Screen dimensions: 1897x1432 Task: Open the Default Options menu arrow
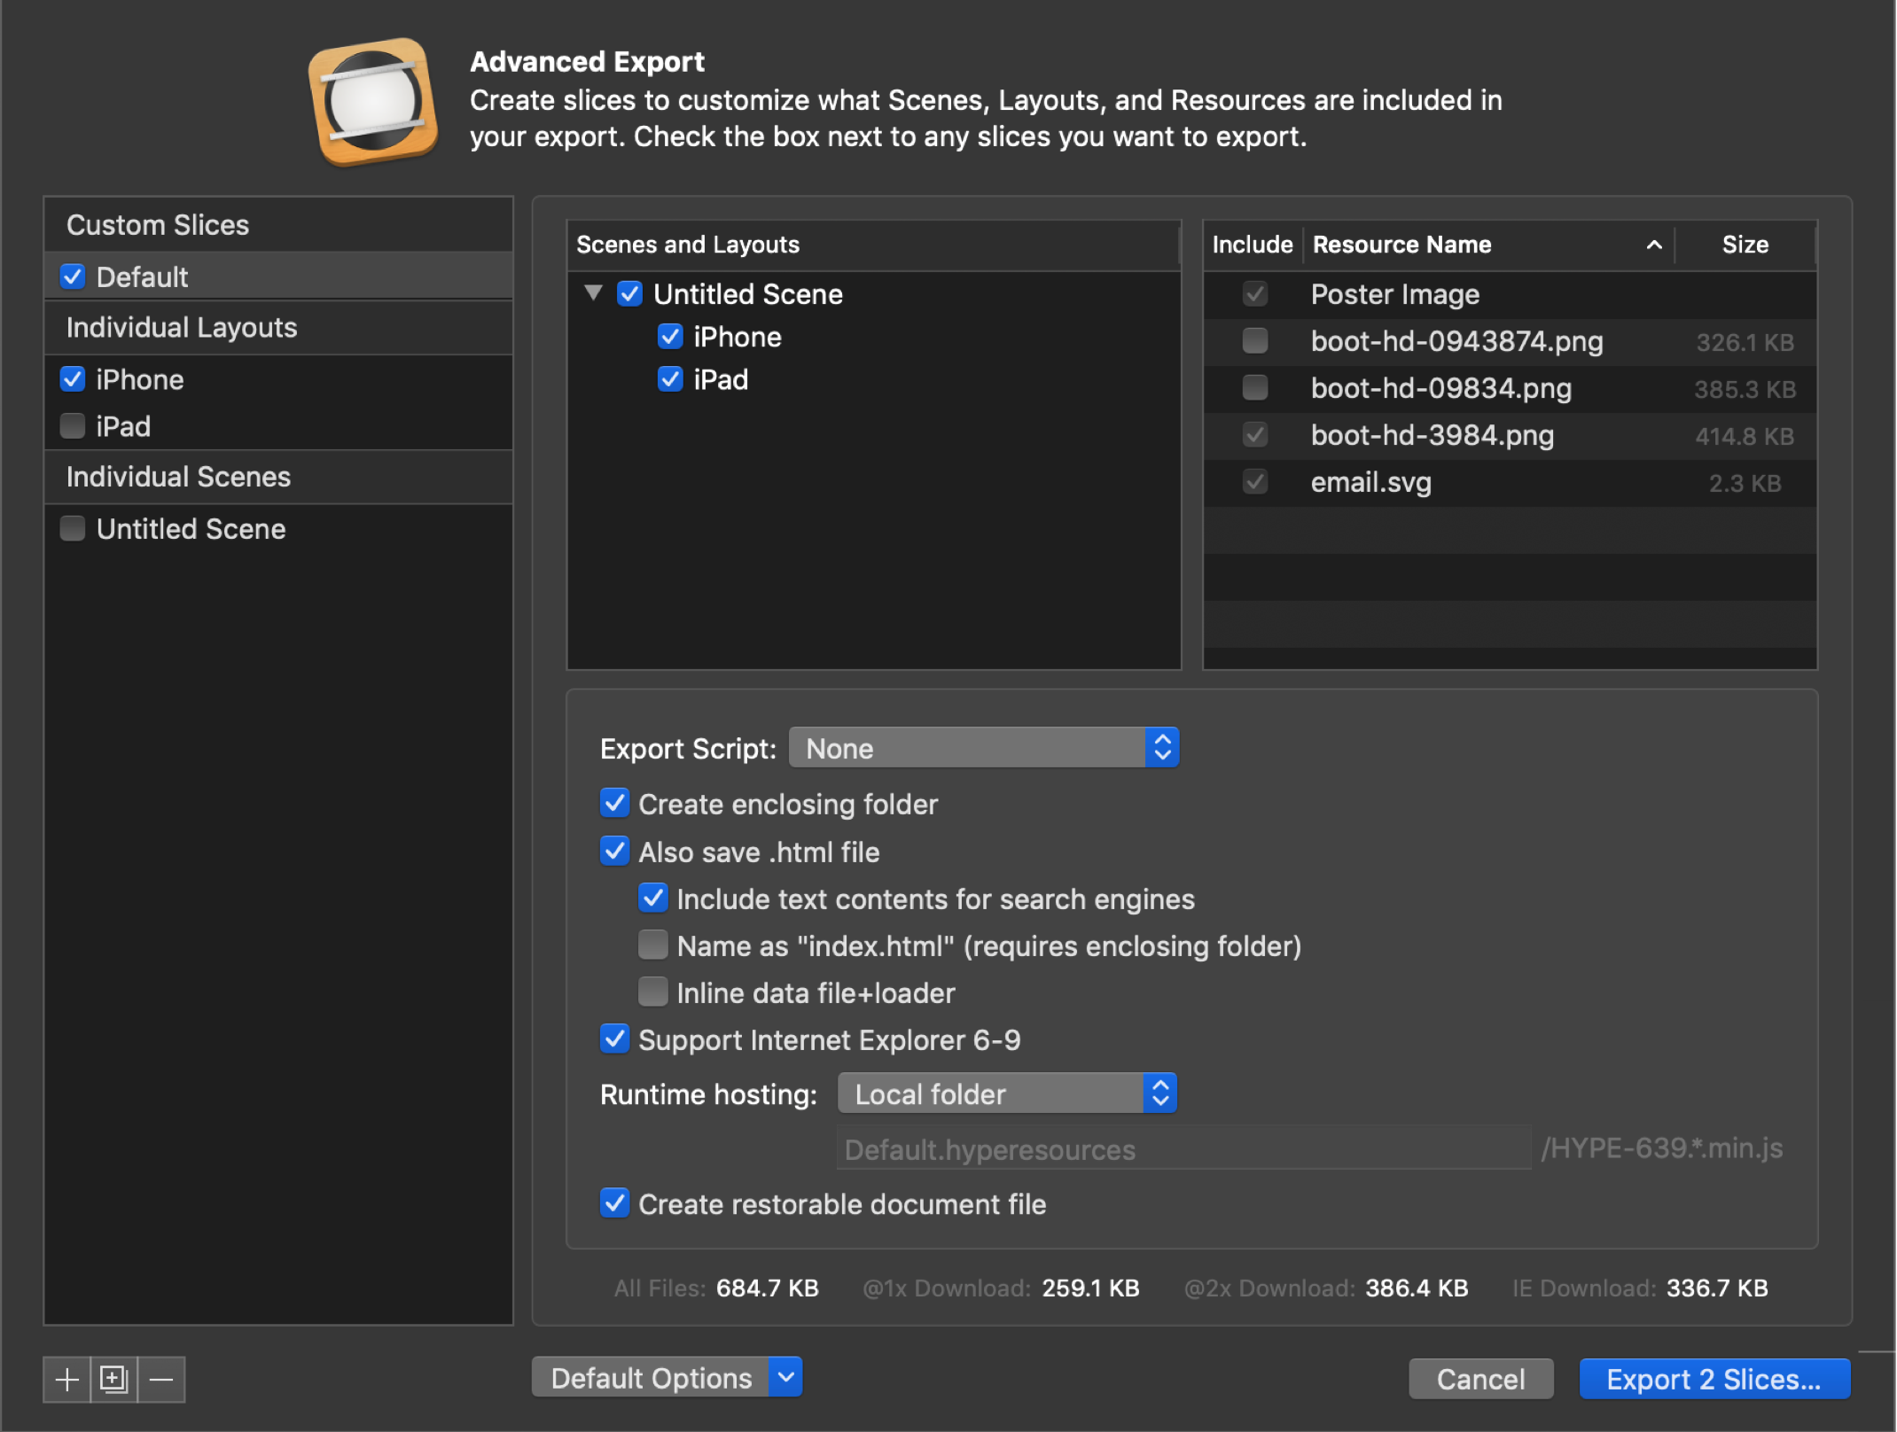[785, 1377]
